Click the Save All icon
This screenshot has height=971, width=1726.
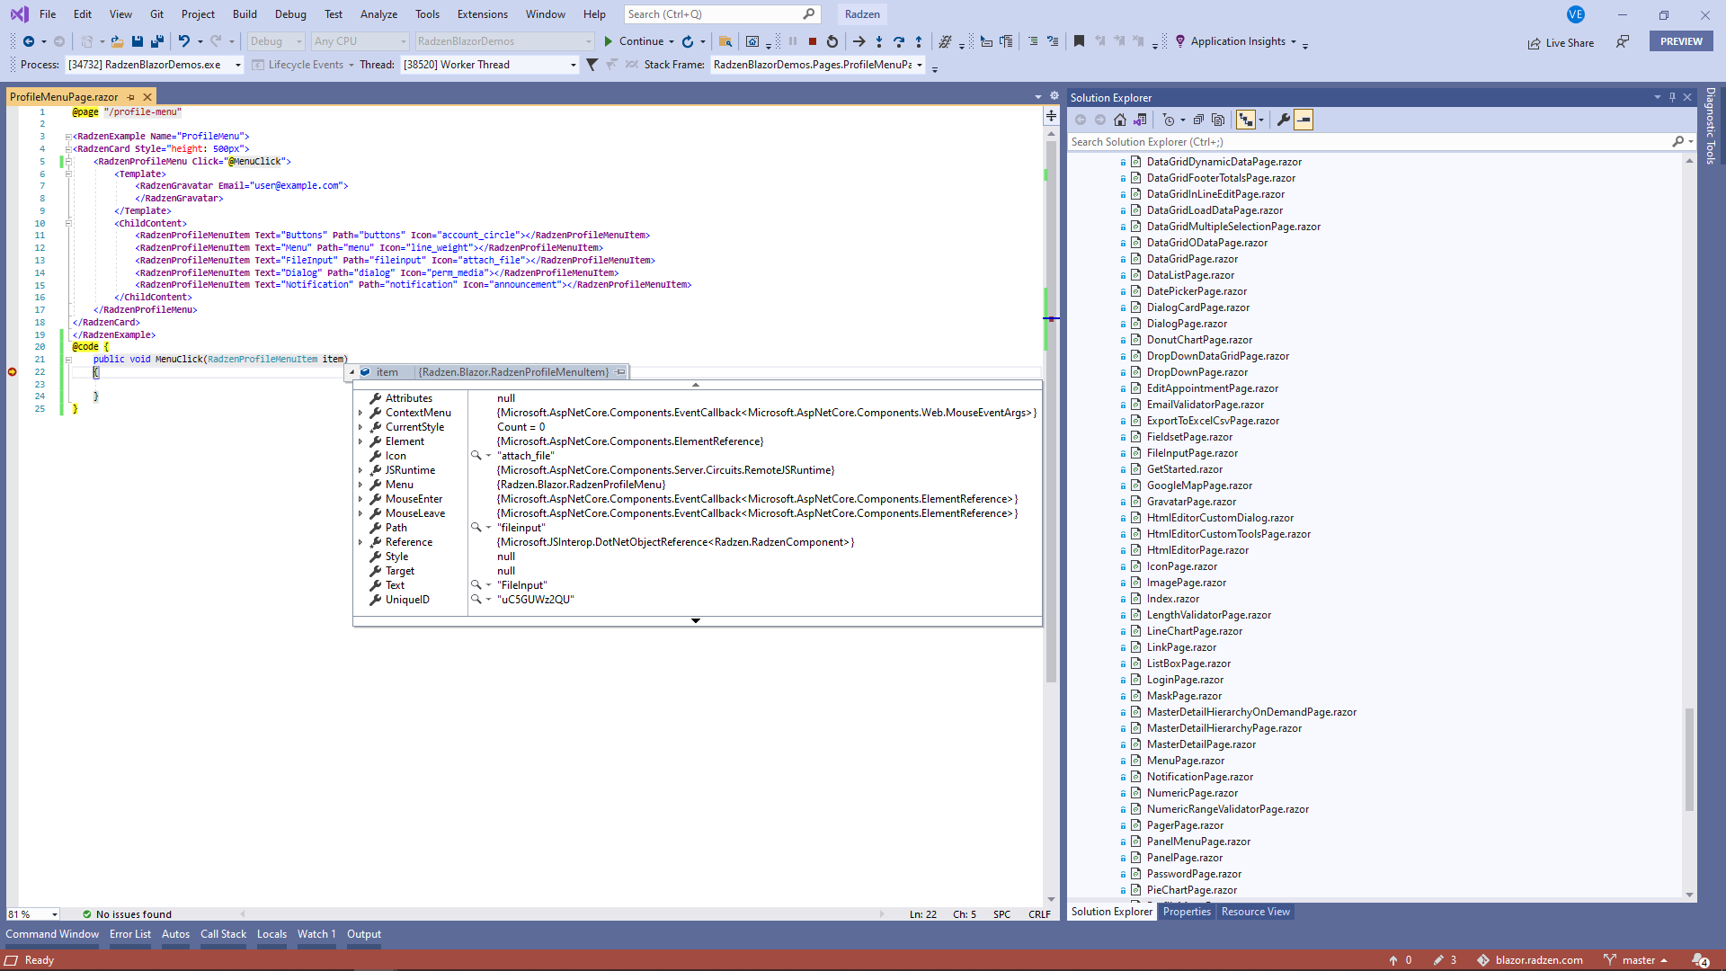(157, 41)
